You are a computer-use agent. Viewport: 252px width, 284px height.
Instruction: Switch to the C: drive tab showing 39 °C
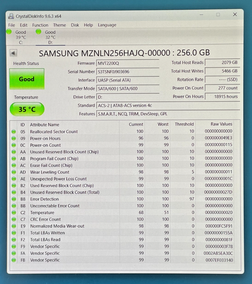click(x=21, y=37)
